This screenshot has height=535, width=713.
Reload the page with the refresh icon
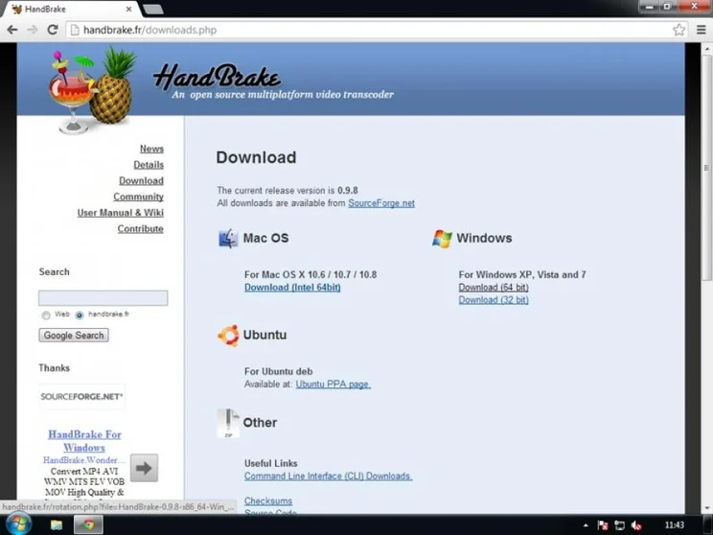click(x=53, y=30)
